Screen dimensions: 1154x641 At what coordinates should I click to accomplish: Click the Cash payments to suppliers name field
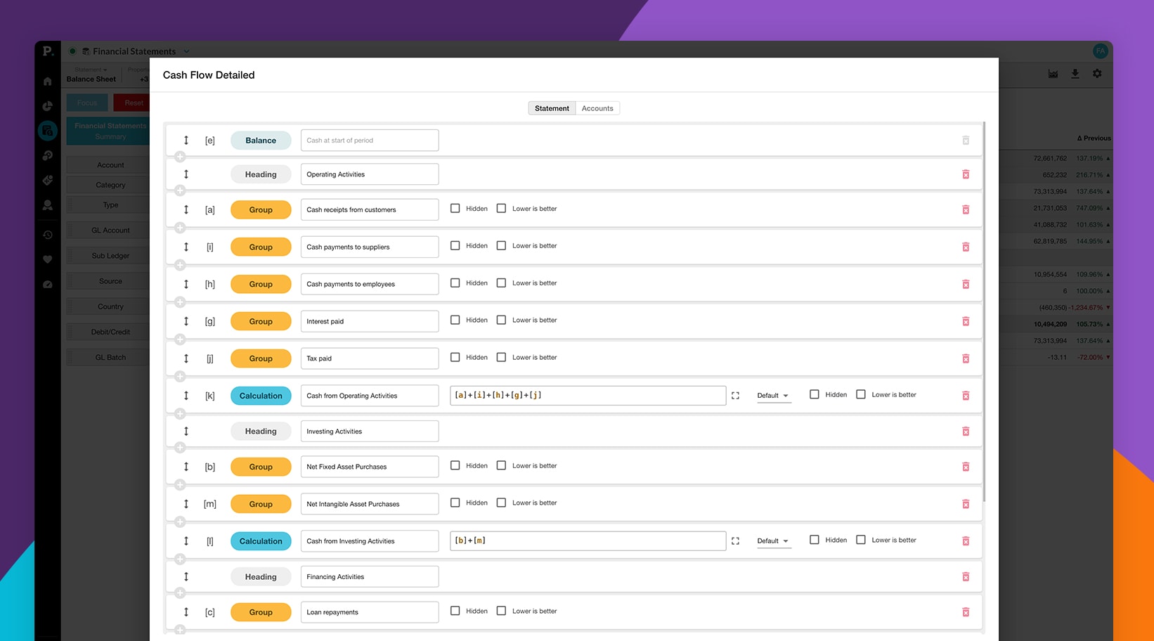(370, 247)
